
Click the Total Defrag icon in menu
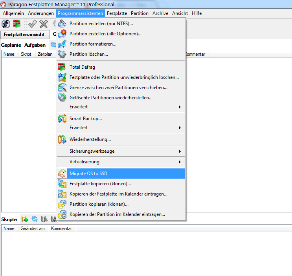coord(62,67)
